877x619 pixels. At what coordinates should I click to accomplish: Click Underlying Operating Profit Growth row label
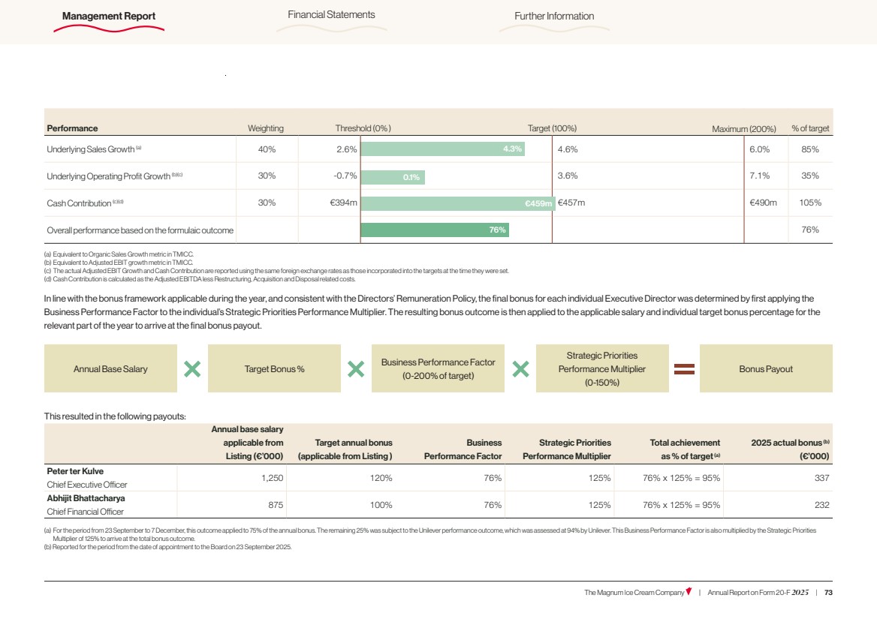pyautogui.click(x=115, y=176)
